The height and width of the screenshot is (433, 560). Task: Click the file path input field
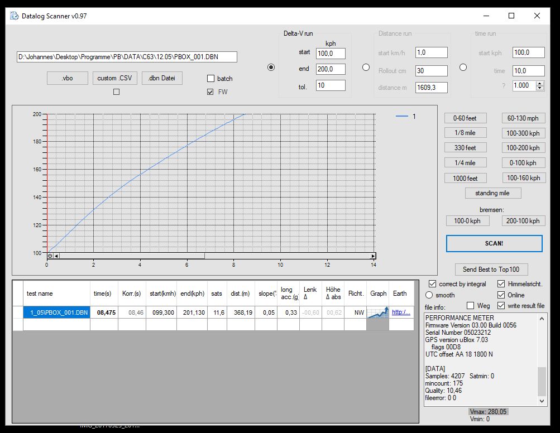[x=127, y=57]
